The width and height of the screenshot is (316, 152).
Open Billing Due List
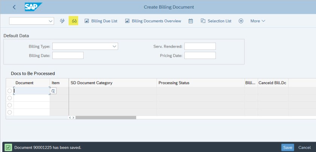pos(101,21)
